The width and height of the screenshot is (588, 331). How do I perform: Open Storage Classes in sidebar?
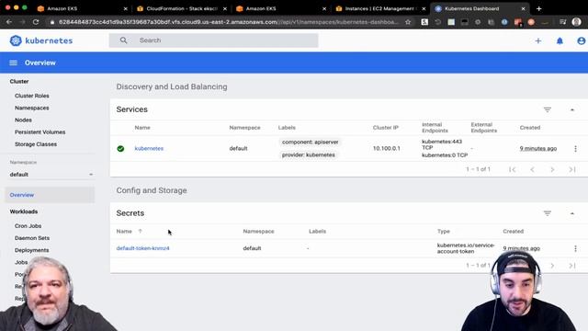click(36, 144)
